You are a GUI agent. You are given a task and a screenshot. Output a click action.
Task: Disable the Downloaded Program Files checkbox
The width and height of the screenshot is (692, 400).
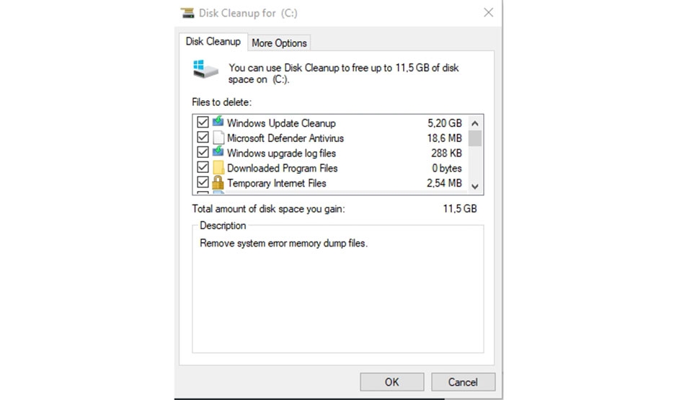[203, 168]
